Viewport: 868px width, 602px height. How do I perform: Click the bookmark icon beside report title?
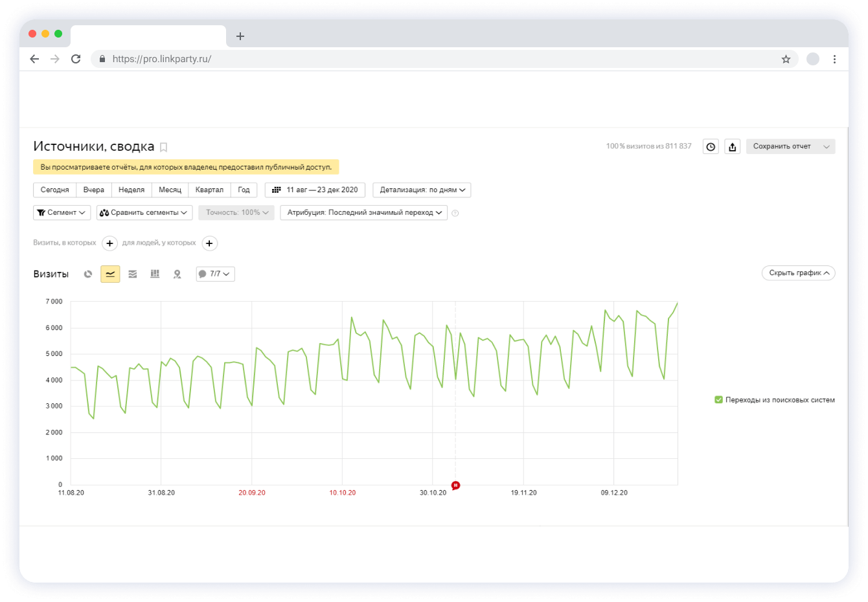(164, 147)
